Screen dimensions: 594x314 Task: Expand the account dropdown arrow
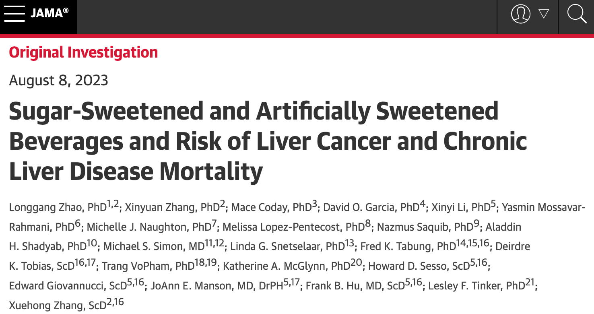tap(544, 14)
